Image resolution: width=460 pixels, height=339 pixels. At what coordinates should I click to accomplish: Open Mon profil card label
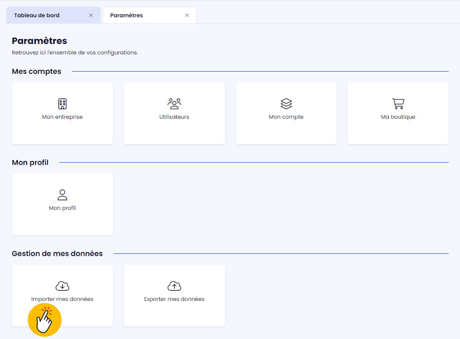(x=62, y=208)
